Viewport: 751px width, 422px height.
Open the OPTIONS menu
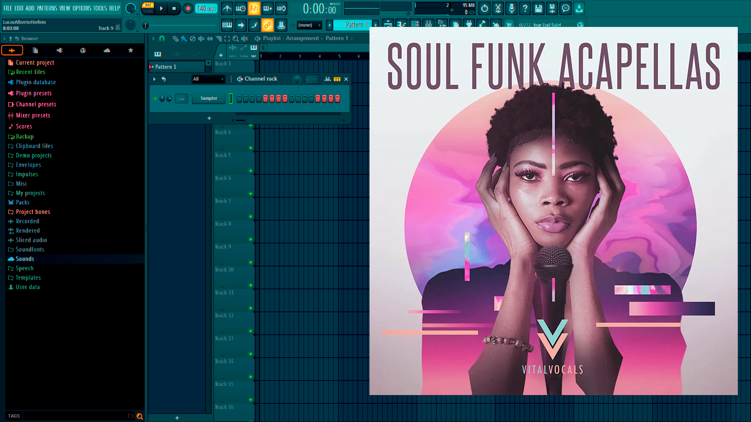[82, 8]
